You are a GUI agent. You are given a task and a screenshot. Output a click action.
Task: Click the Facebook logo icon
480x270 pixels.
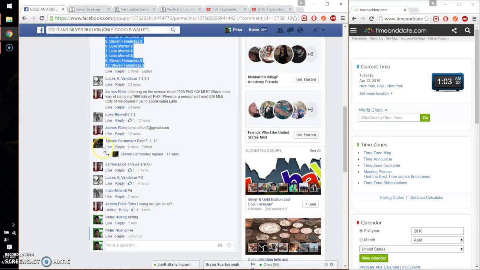[x=40, y=30]
